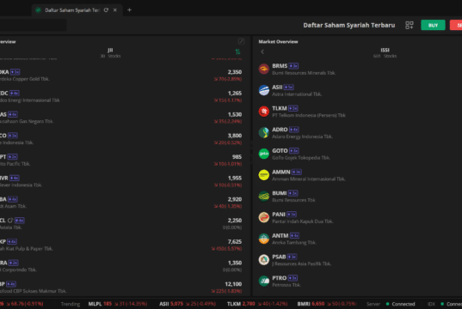This screenshot has width=462, height=309.
Task: Click the BRMS stock logo
Action: 264,69
